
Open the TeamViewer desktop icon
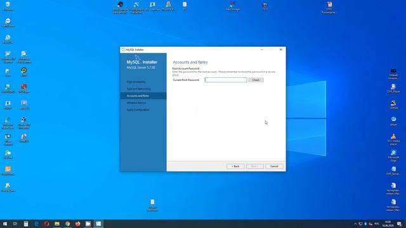coord(8,23)
